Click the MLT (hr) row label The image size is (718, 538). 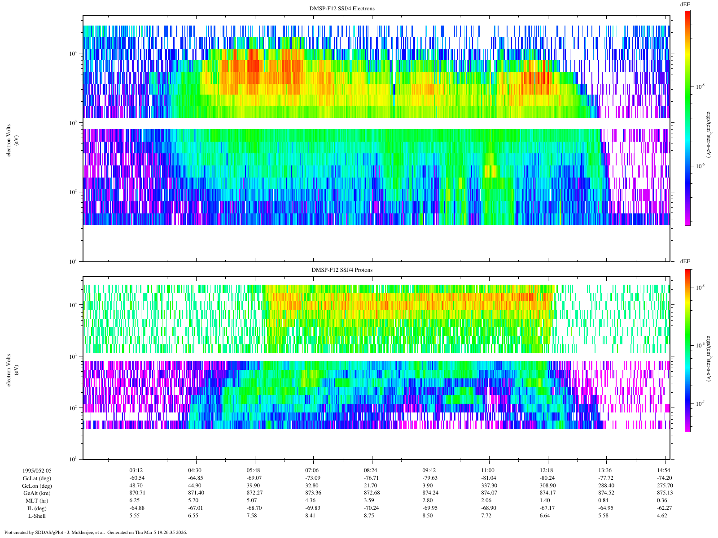(x=37, y=501)
